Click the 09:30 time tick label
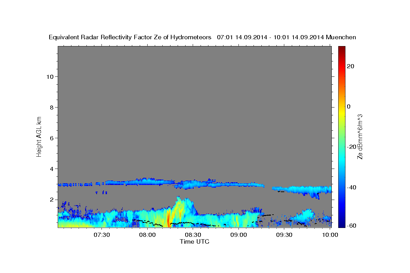410x273 pixels. [x=284, y=235]
